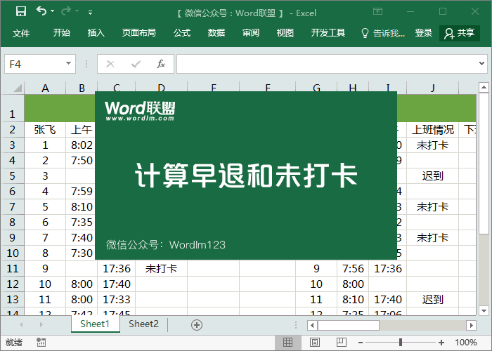Click the Save icon in quick access toolbar
Screen dimensions: 492x351
(20, 11)
